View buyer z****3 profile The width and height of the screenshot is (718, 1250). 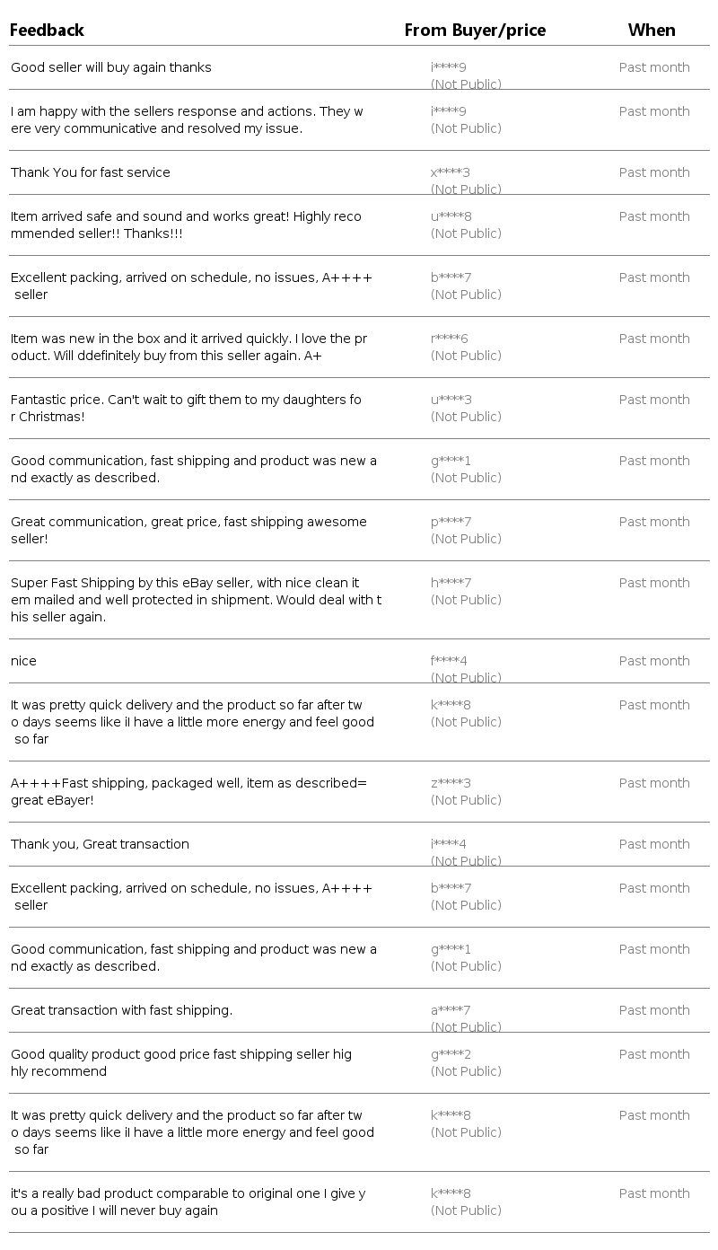pos(451,783)
